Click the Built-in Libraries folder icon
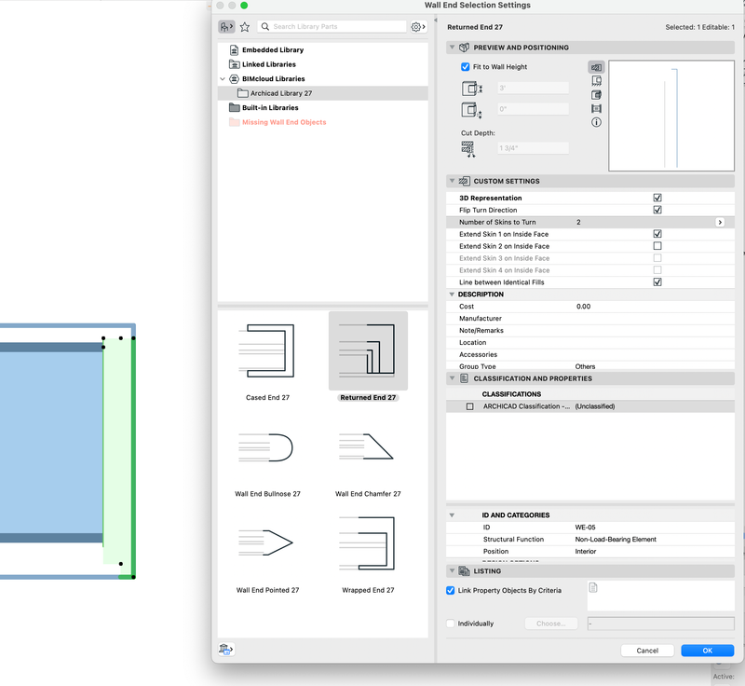 [235, 107]
